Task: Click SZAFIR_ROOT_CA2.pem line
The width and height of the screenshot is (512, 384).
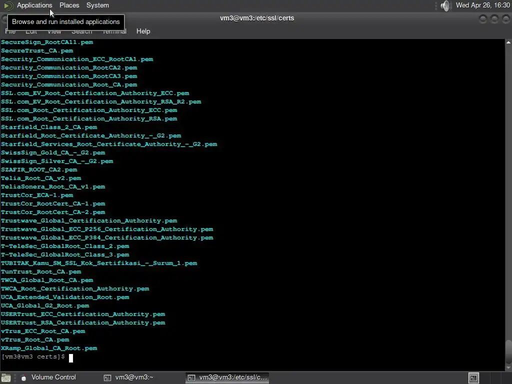Action: click(x=39, y=169)
